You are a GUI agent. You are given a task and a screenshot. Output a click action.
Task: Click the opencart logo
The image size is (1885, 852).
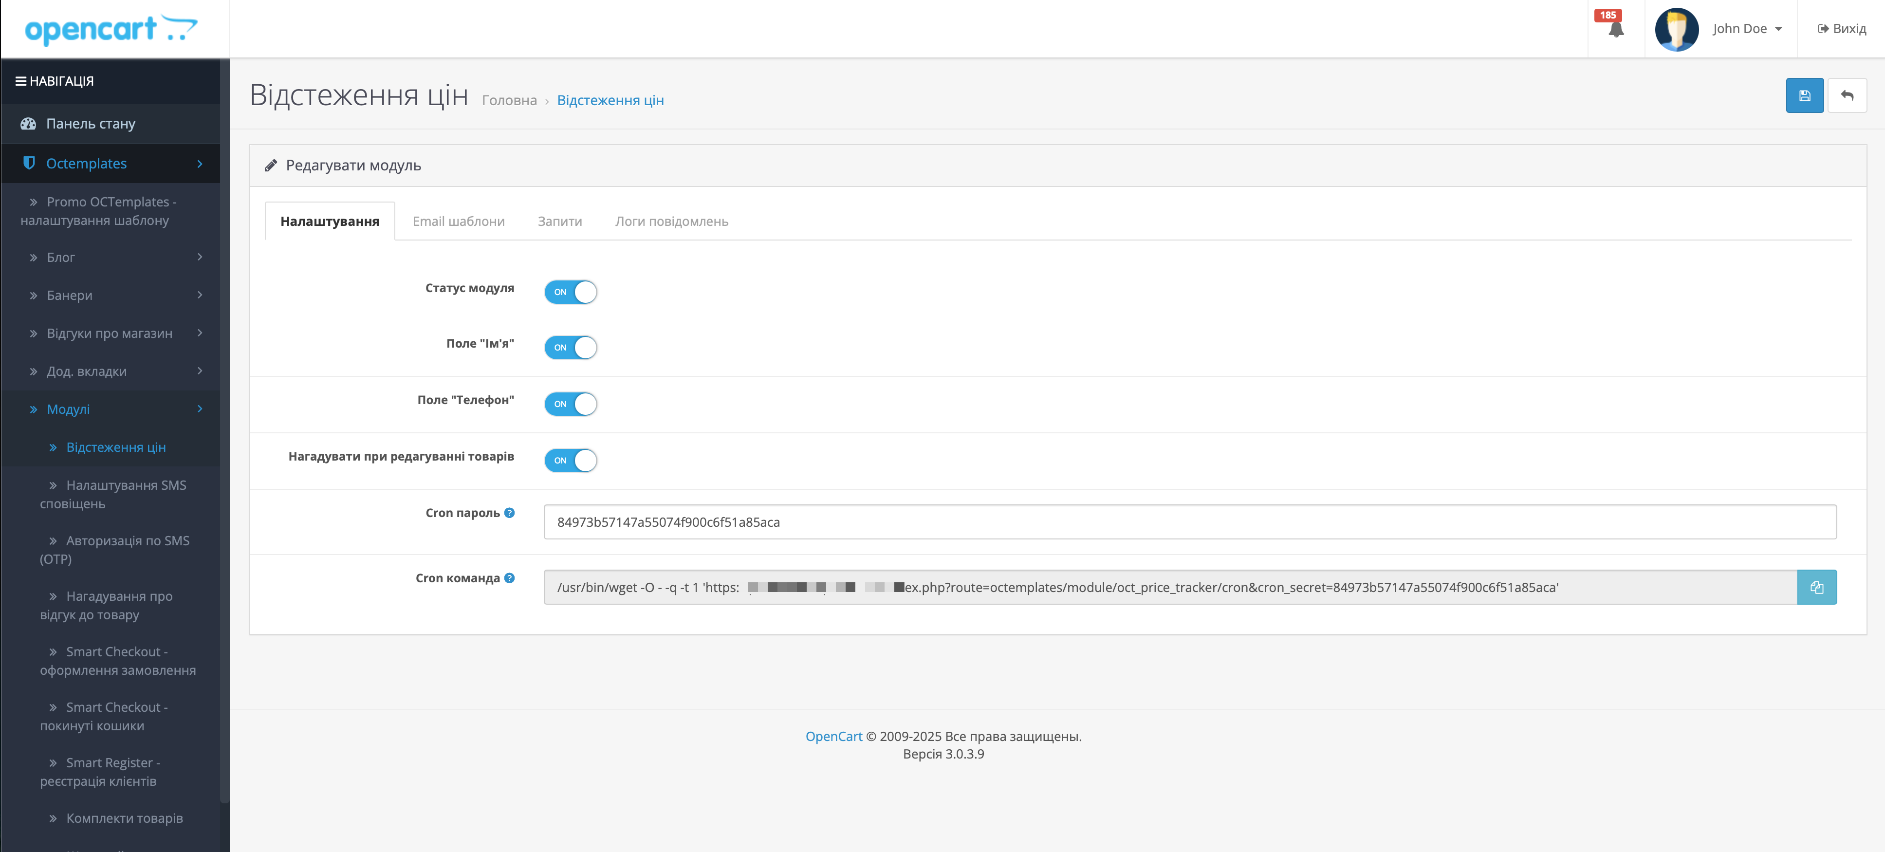coord(111,29)
